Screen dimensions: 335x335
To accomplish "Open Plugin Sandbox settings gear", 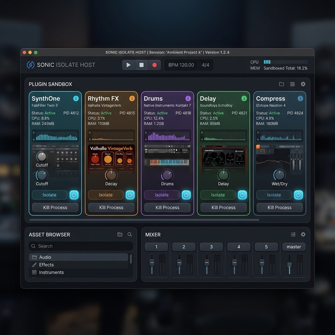I will pos(303,84).
